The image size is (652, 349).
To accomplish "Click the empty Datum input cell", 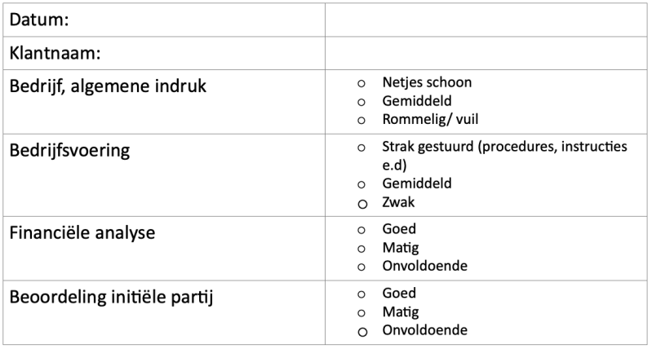I will tap(486, 20).
